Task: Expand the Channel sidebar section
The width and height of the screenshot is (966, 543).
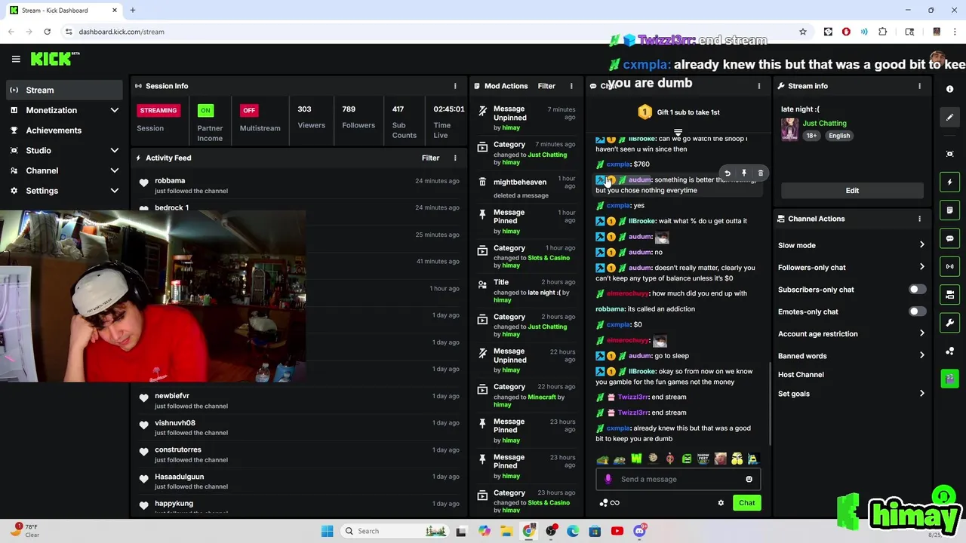Action: pos(115,170)
